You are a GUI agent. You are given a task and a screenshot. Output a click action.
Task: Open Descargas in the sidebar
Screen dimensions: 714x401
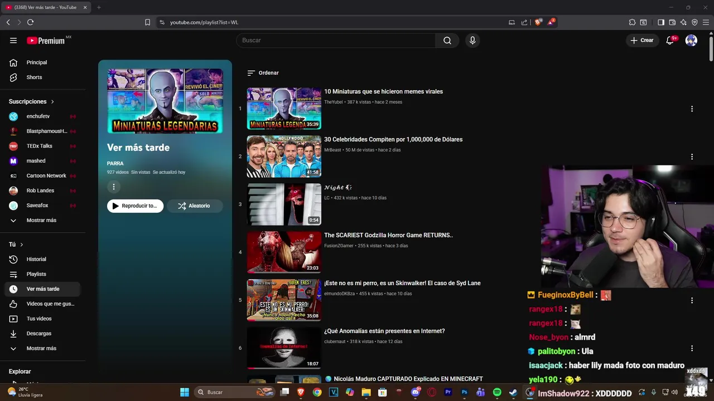[42, 334]
